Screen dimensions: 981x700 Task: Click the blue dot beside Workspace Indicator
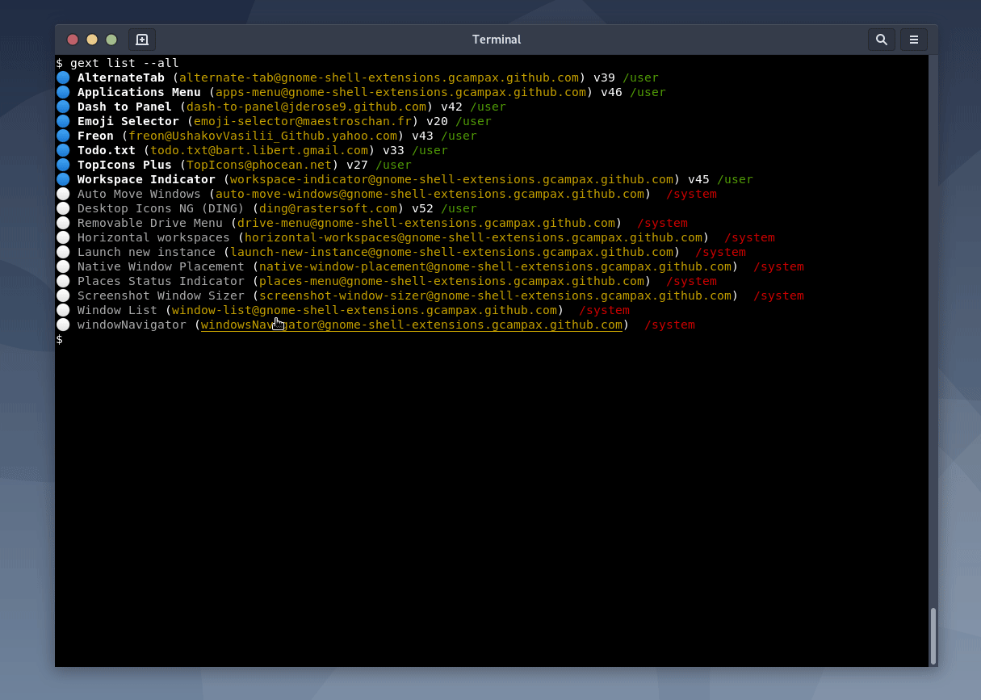[x=63, y=179]
